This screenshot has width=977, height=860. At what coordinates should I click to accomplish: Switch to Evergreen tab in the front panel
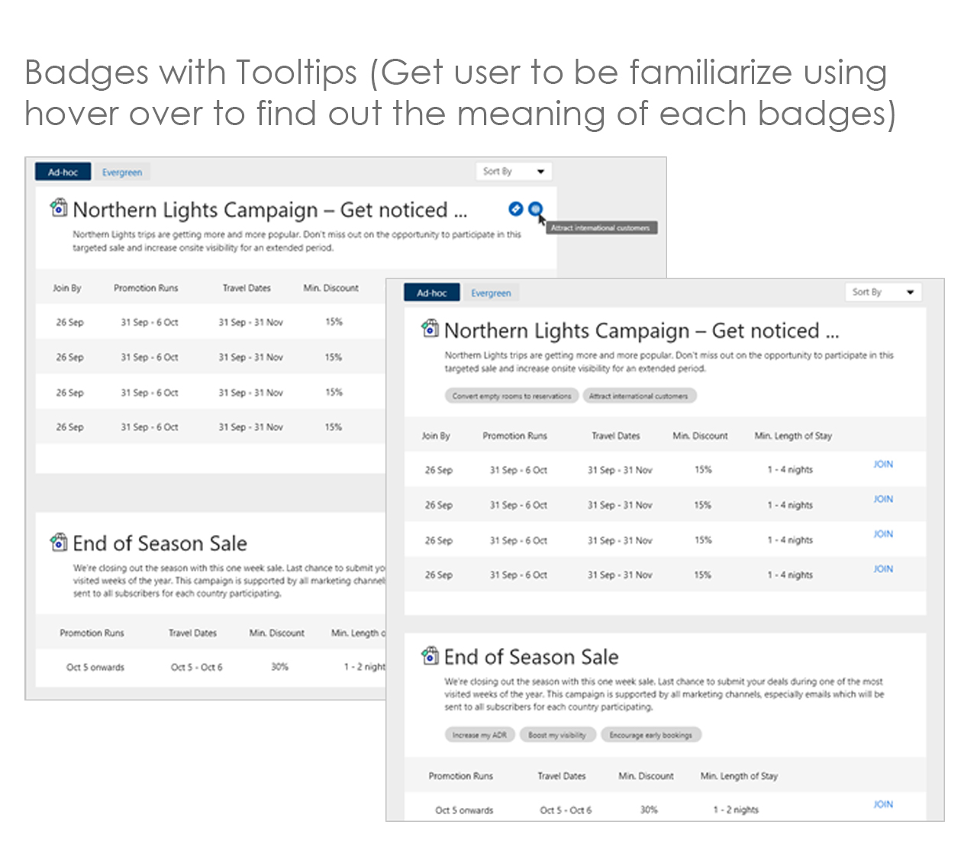(x=491, y=293)
